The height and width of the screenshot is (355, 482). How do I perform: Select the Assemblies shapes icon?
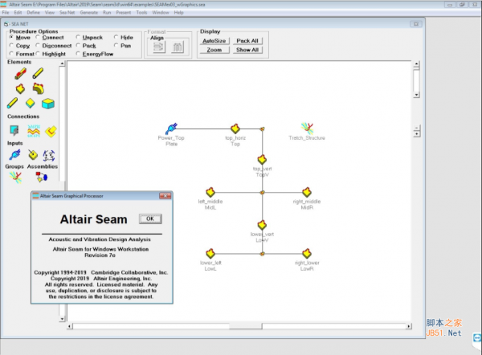pos(42,177)
